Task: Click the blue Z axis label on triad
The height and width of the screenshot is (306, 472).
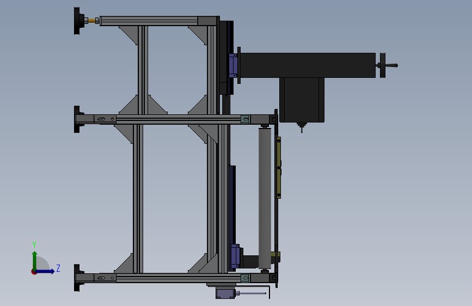Action: [x=58, y=268]
